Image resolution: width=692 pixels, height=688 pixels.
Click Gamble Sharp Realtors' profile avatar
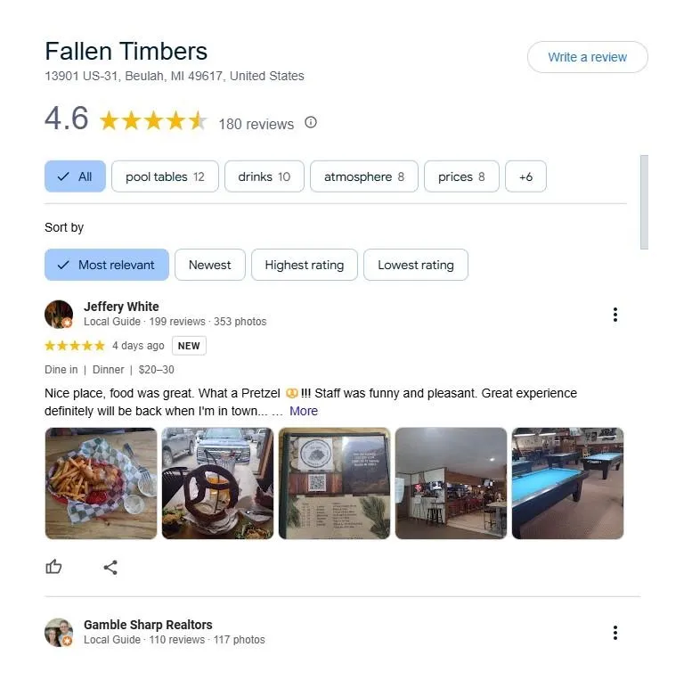[x=59, y=633]
